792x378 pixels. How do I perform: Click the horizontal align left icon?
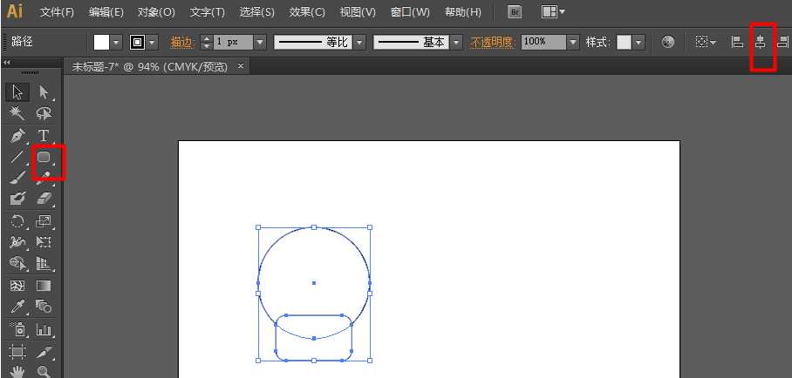tap(737, 43)
